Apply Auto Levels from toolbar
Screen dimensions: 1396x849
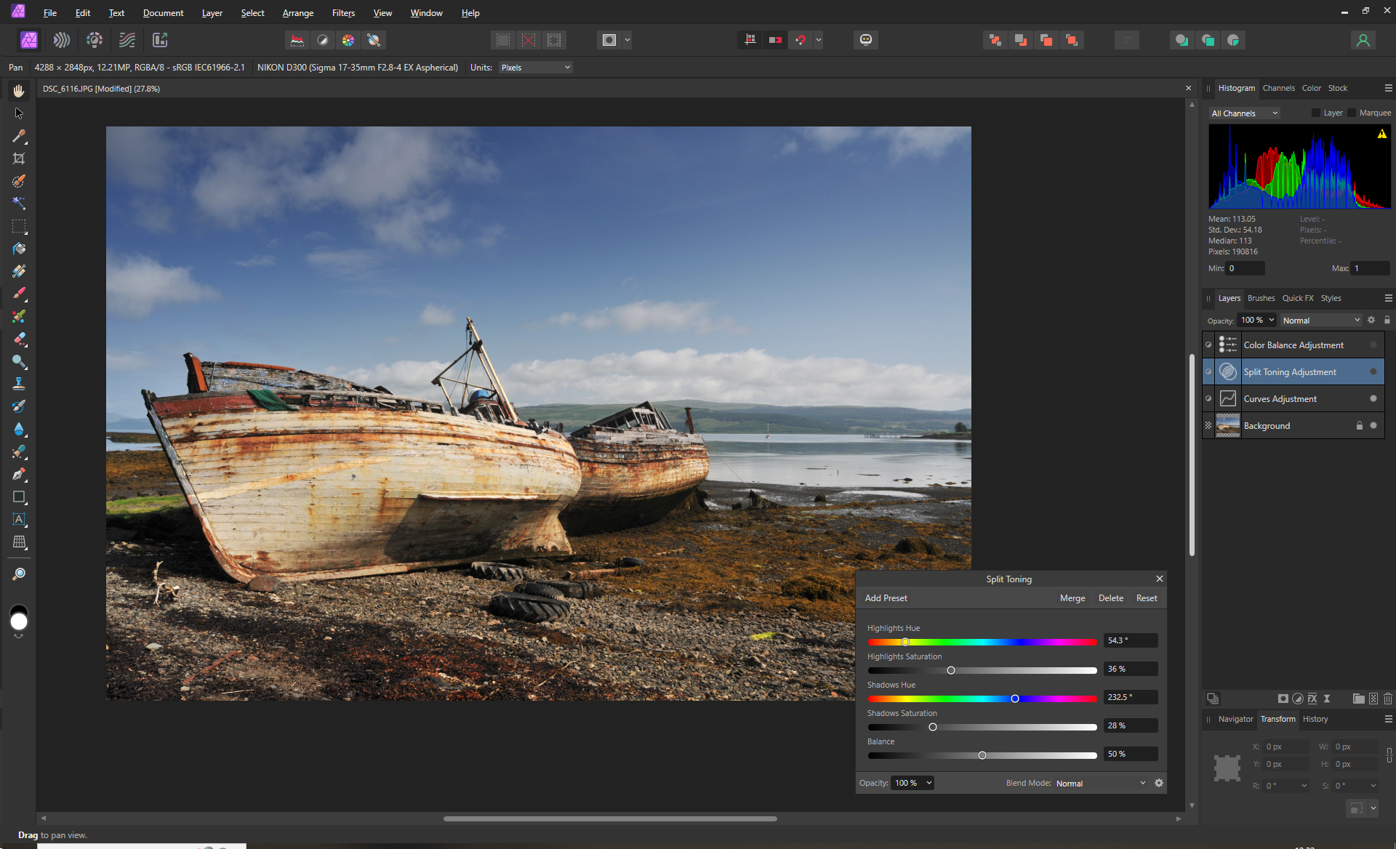(x=297, y=40)
